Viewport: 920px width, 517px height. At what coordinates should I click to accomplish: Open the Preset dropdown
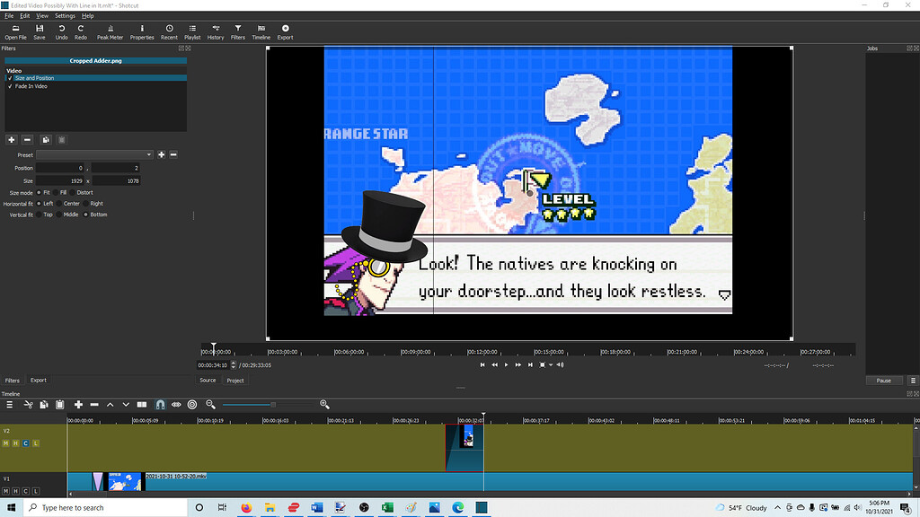click(94, 155)
